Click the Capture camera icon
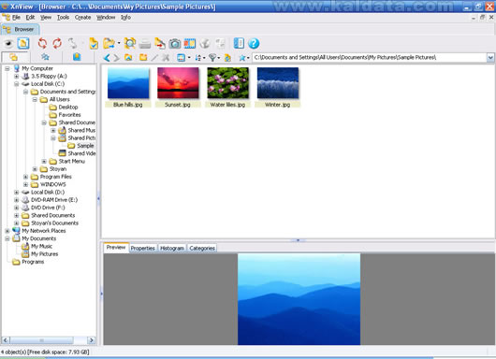The width and height of the screenshot is (496, 359). click(175, 44)
